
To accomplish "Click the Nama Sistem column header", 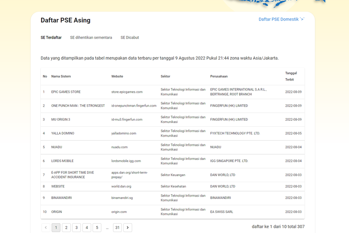I will coord(61,76).
